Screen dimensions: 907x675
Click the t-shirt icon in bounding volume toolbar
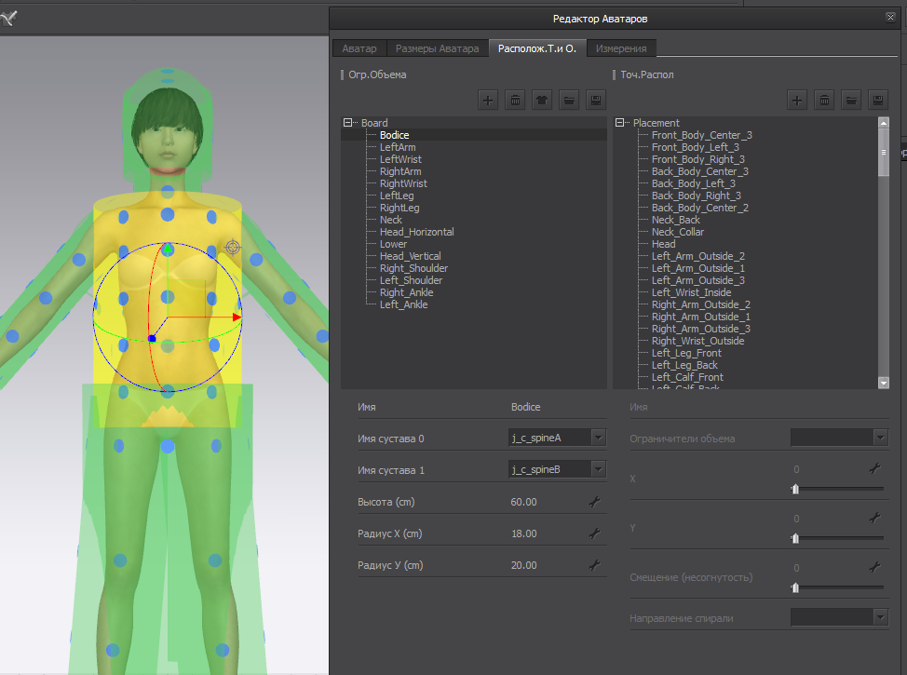click(542, 100)
